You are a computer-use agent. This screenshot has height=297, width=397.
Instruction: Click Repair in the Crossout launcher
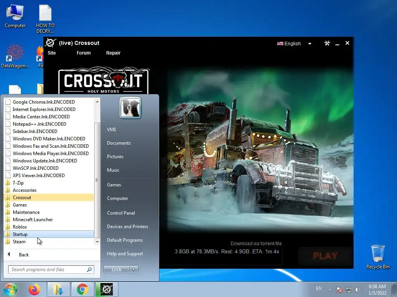click(x=113, y=53)
